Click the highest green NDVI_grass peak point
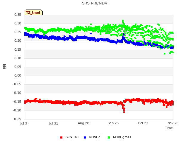191x143 pixels. click(123, 21)
